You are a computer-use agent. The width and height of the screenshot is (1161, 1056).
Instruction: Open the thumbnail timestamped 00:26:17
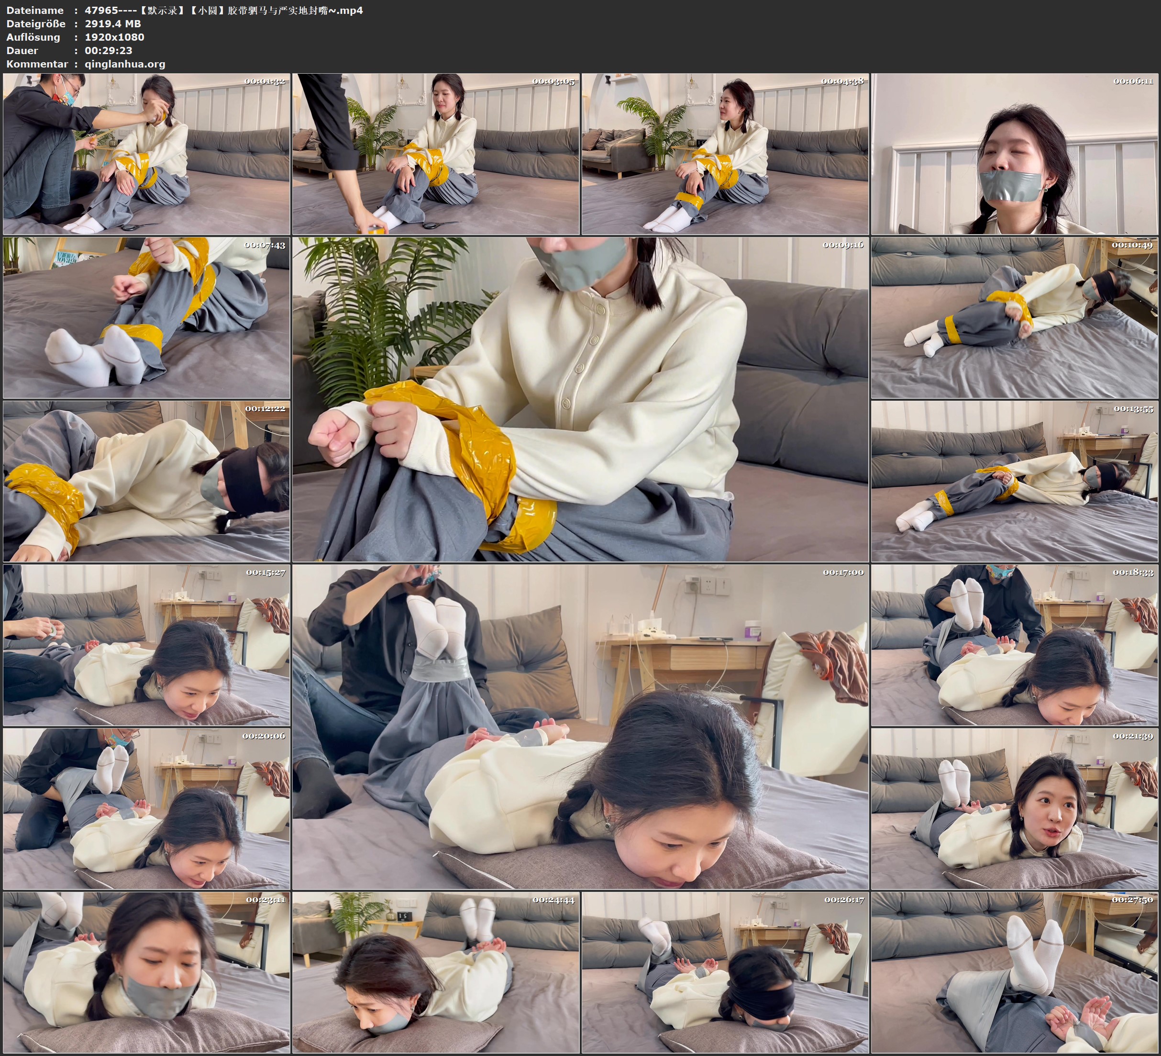pyautogui.click(x=724, y=972)
